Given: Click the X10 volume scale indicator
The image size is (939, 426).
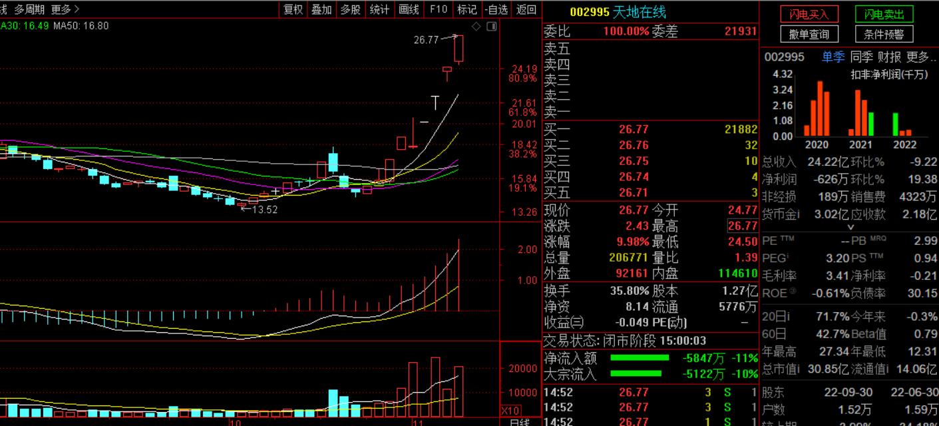Looking at the screenshot, I should (510, 410).
